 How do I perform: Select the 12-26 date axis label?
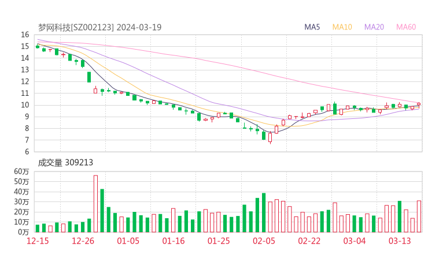click(x=83, y=241)
